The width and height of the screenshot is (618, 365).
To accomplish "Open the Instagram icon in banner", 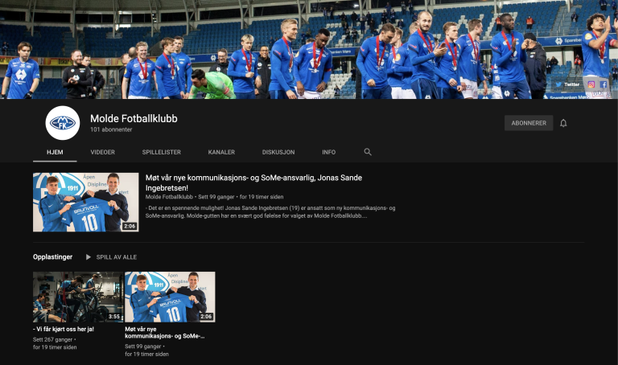I will [x=591, y=84].
